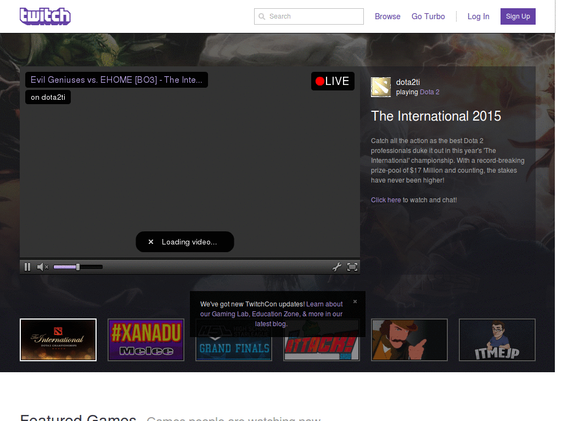Adjust the volume slider handle
Viewport: 562px width, 421px height.
pyautogui.click(x=78, y=267)
